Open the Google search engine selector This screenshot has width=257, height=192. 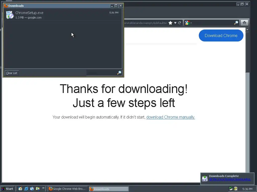[x=188, y=23]
